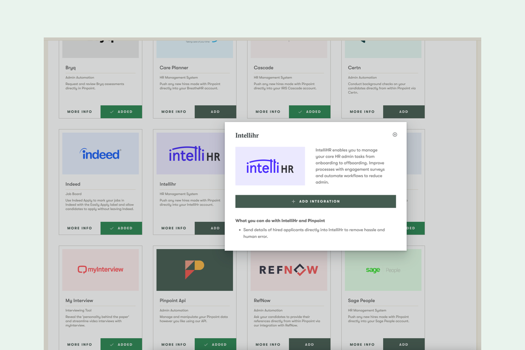Image resolution: width=525 pixels, height=350 pixels.
Task: Select the "Certn" card title
Action: click(x=354, y=68)
